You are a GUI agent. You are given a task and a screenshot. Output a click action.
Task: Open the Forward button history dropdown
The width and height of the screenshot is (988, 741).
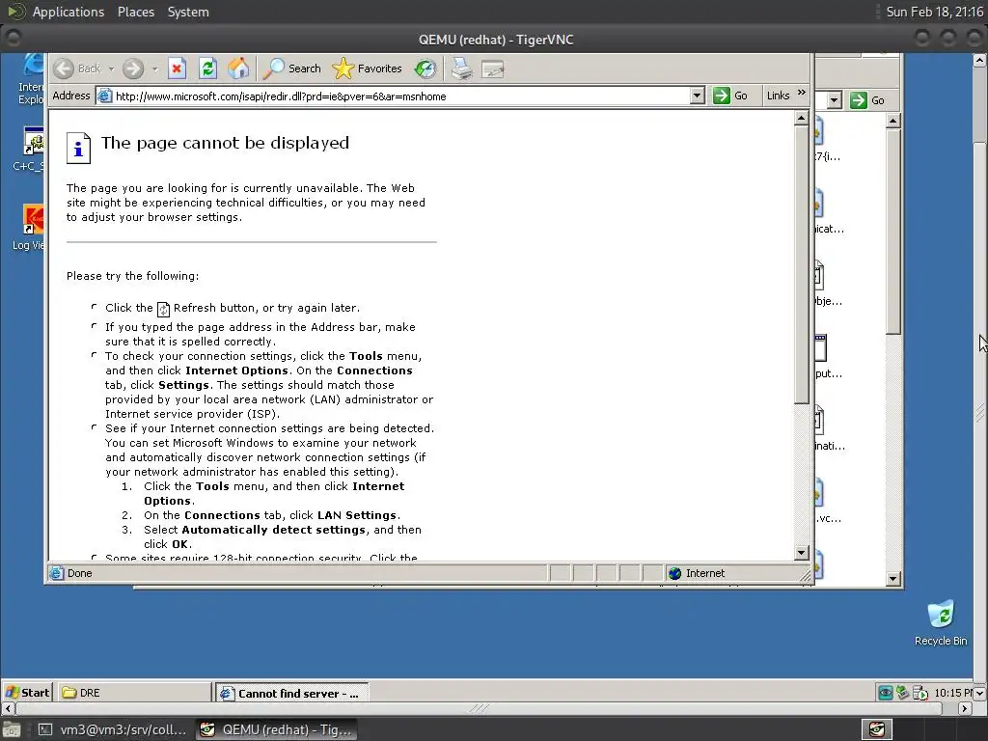point(155,69)
